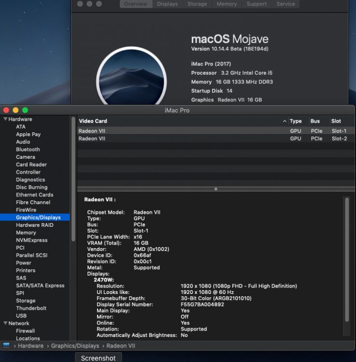Click Radeon VII in the path bar
The height and width of the screenshot is (362, 356).
click(x=121, y=346)
